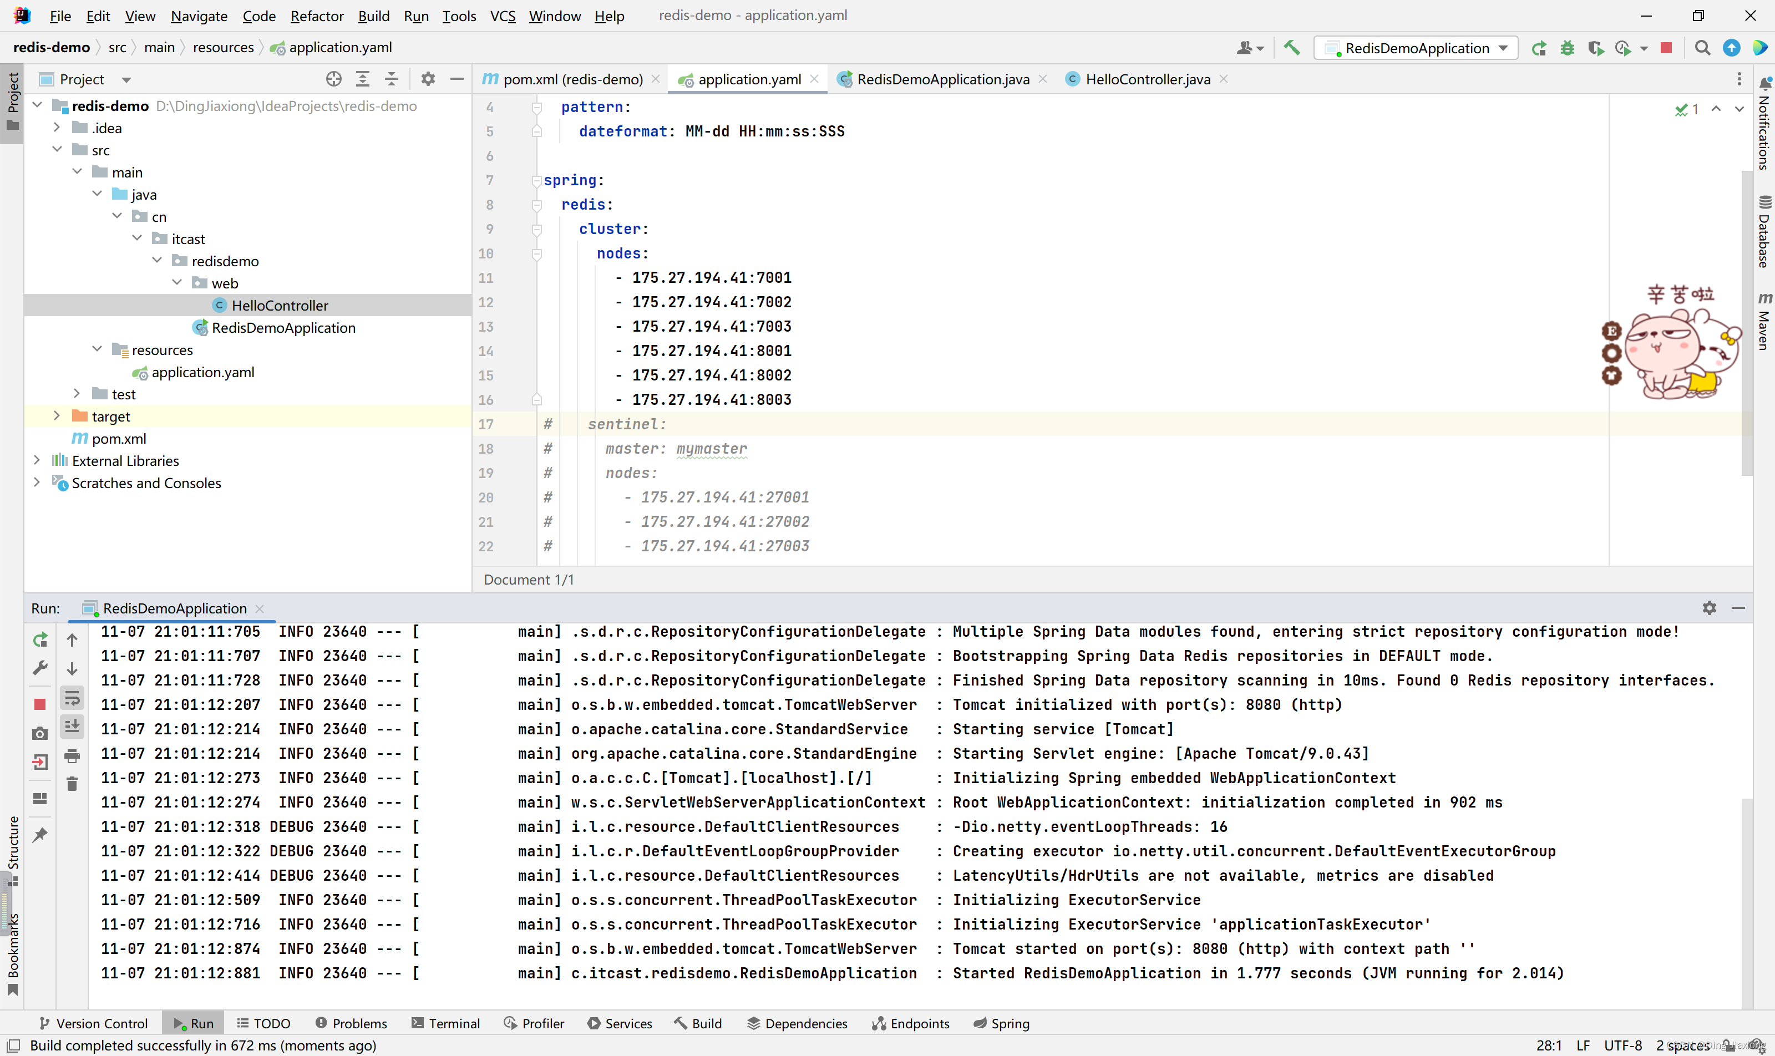
Task: Click the Spring panel button at bottom
Action: (1005, 1022)
